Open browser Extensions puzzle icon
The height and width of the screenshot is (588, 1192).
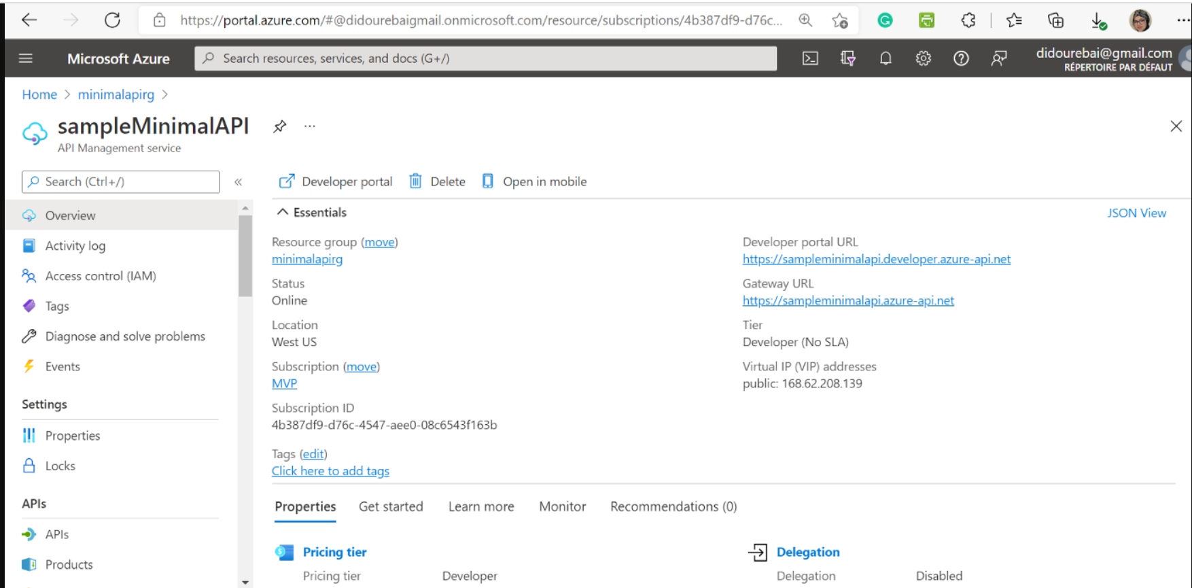[968, 20]
